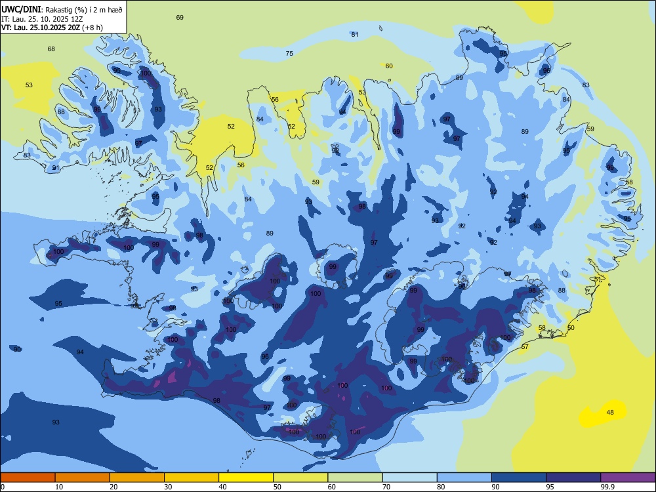Choose the 70–80 light blue legend swatch

[409, 478]
